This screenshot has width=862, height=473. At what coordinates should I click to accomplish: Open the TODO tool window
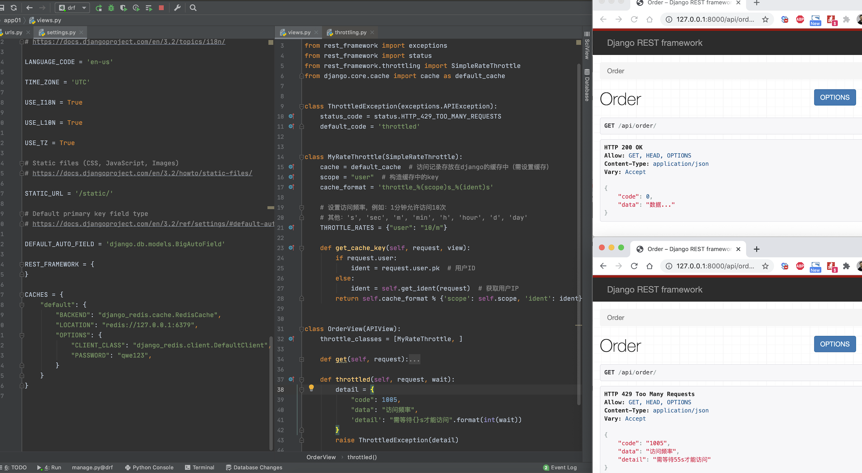[x=14, y=467]
